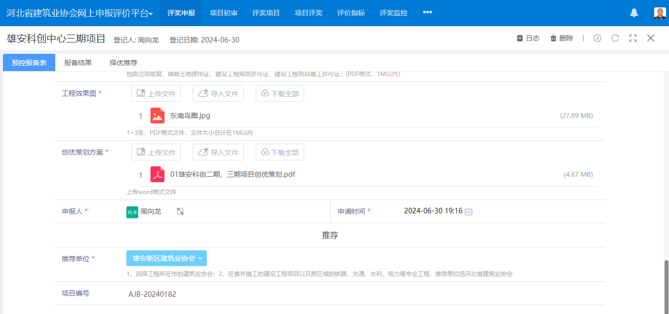Open the more menu (three dots)
This screenshot has width=669, height=314.
[428, 13]
